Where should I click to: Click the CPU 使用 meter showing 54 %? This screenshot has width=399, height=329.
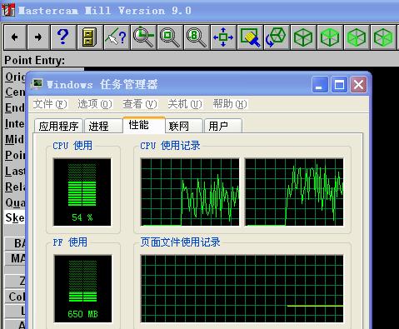coord(82,192)
